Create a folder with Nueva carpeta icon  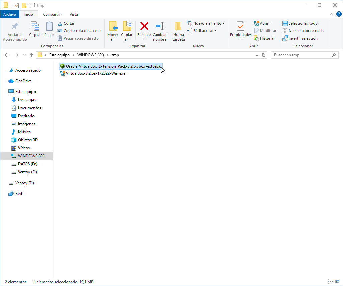179,27
